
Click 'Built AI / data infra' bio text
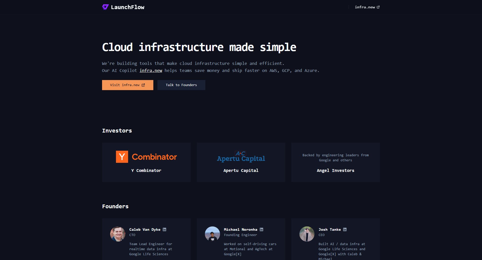(x=342, y=251)
